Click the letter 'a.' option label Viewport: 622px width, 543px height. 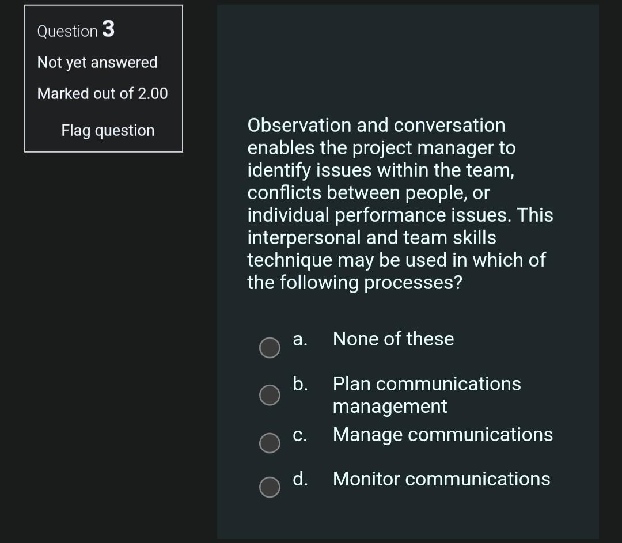299,339
